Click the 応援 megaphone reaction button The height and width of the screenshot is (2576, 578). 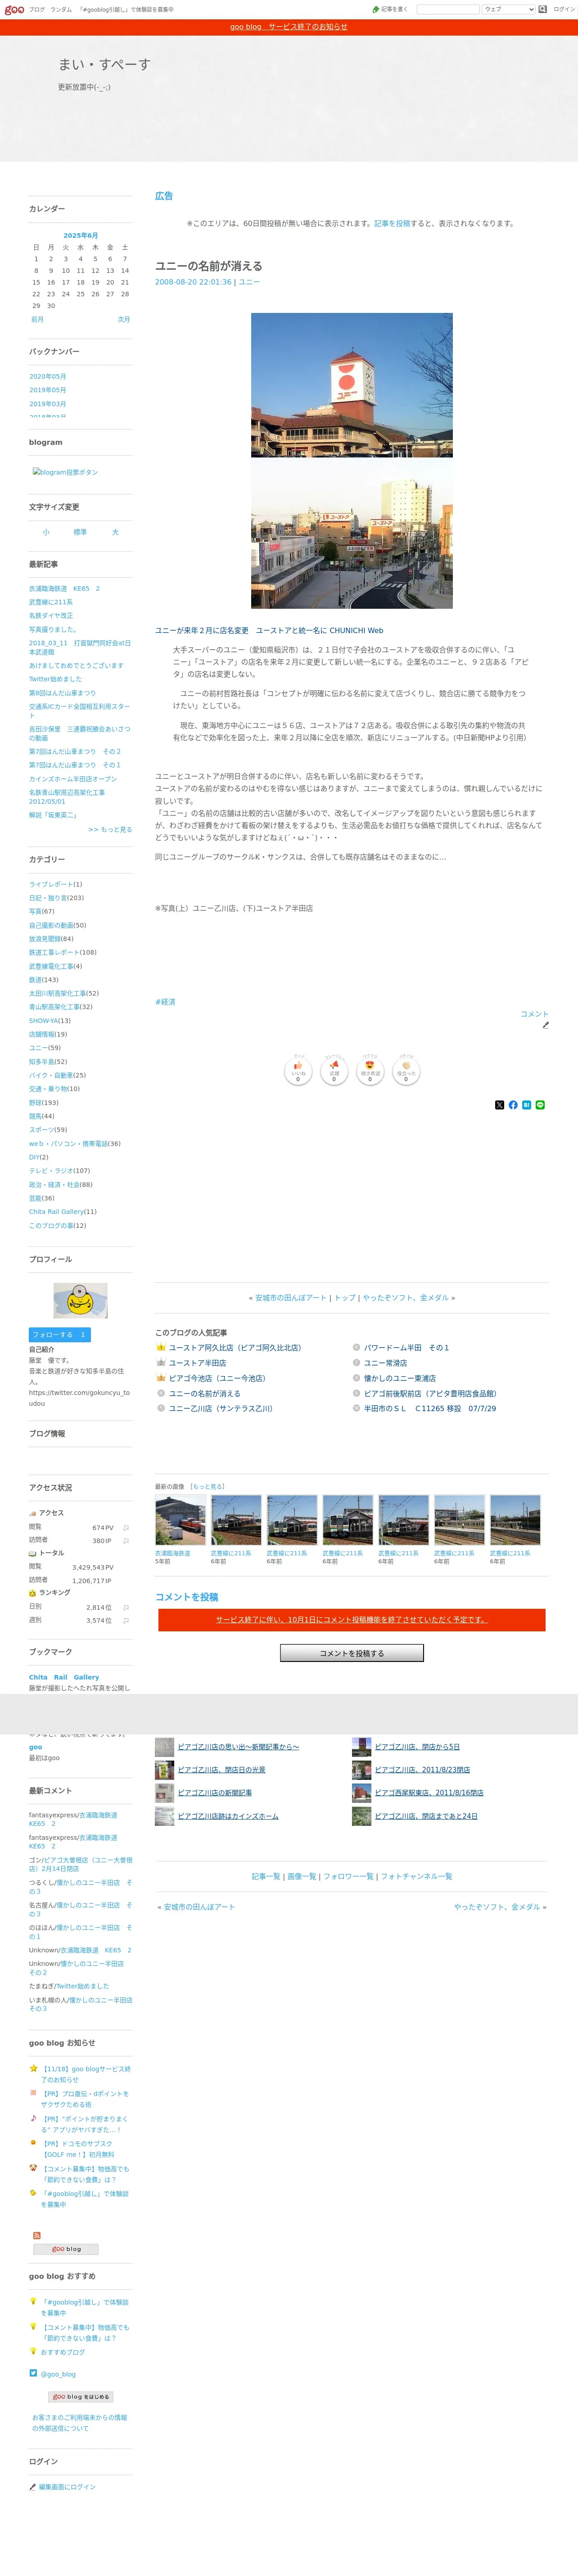pyautogui.click(x=334, y=1071)
